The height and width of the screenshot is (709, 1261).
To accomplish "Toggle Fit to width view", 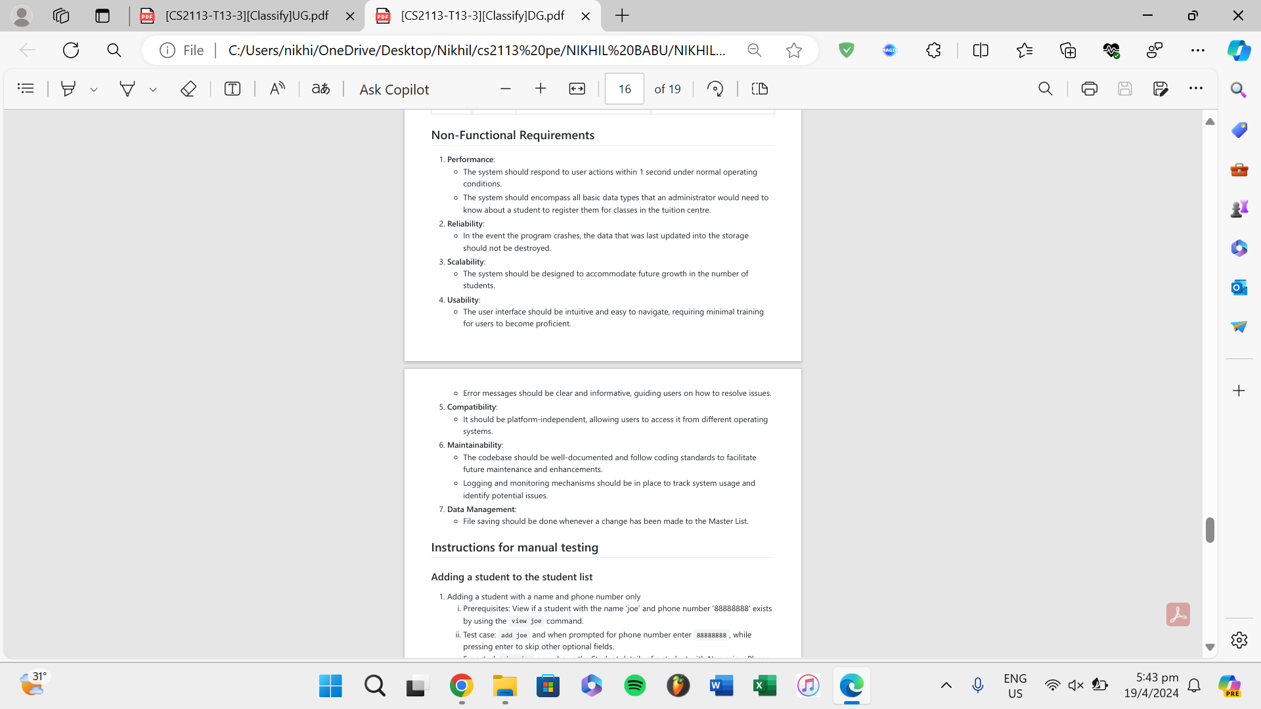I will click(577, 89).
